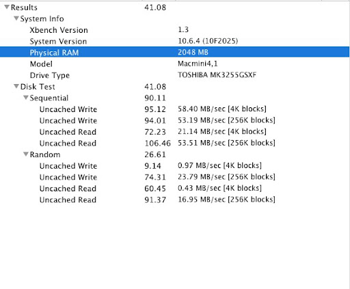This screenshot has height=289, width=350.
Task: Collapse the System Info section
Action: tap(16, 18)
